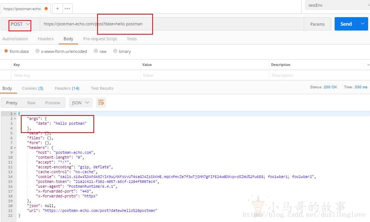
Task: Switch to the request Headers tab
Action: [45, 39]
